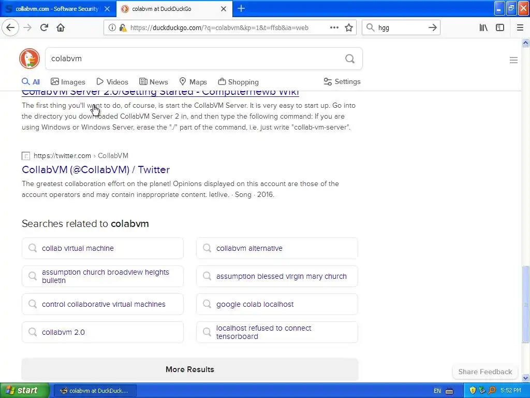The width and height of the screenshot is (530, 398).
Task: Click the DuckDuckGo duck logo
Action: (30, 59)
